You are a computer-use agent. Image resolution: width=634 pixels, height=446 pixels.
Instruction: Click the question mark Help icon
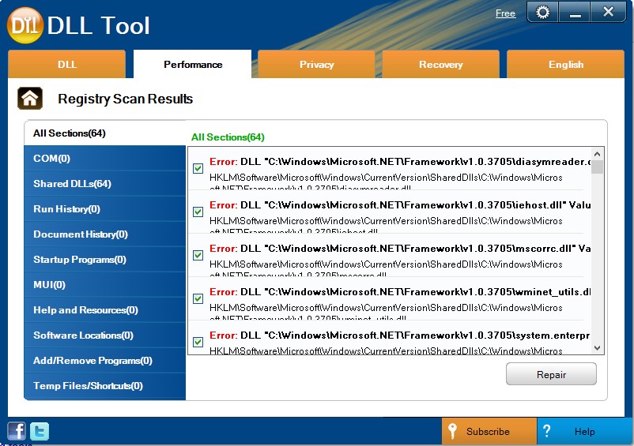[x=547, y=431]
